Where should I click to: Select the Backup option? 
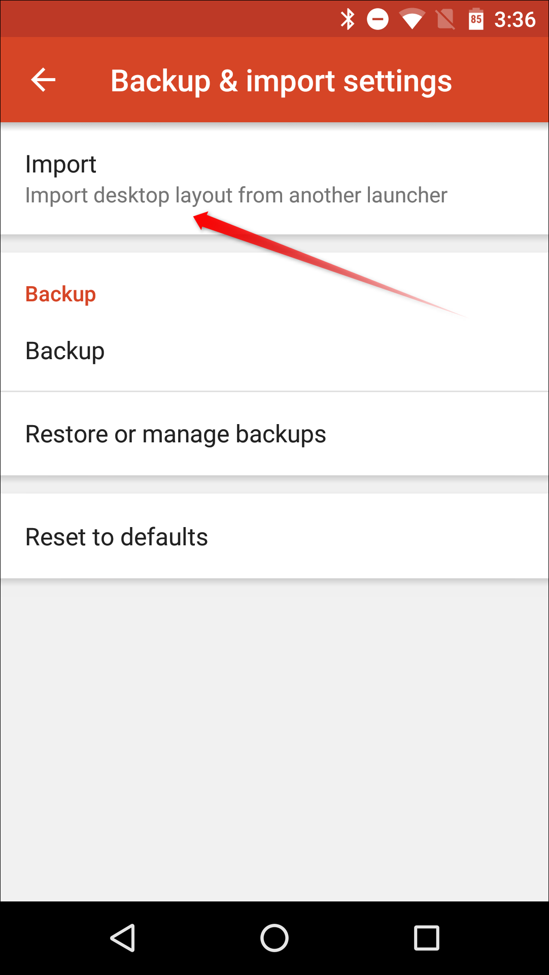click(x=65, y=351)
